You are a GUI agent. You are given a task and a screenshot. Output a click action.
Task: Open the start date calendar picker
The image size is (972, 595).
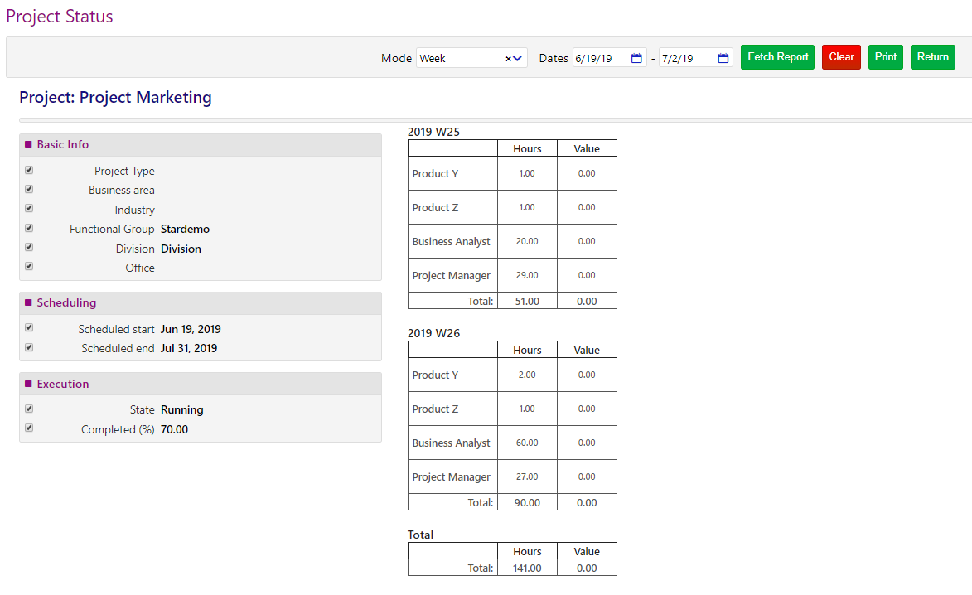(636, 57)
